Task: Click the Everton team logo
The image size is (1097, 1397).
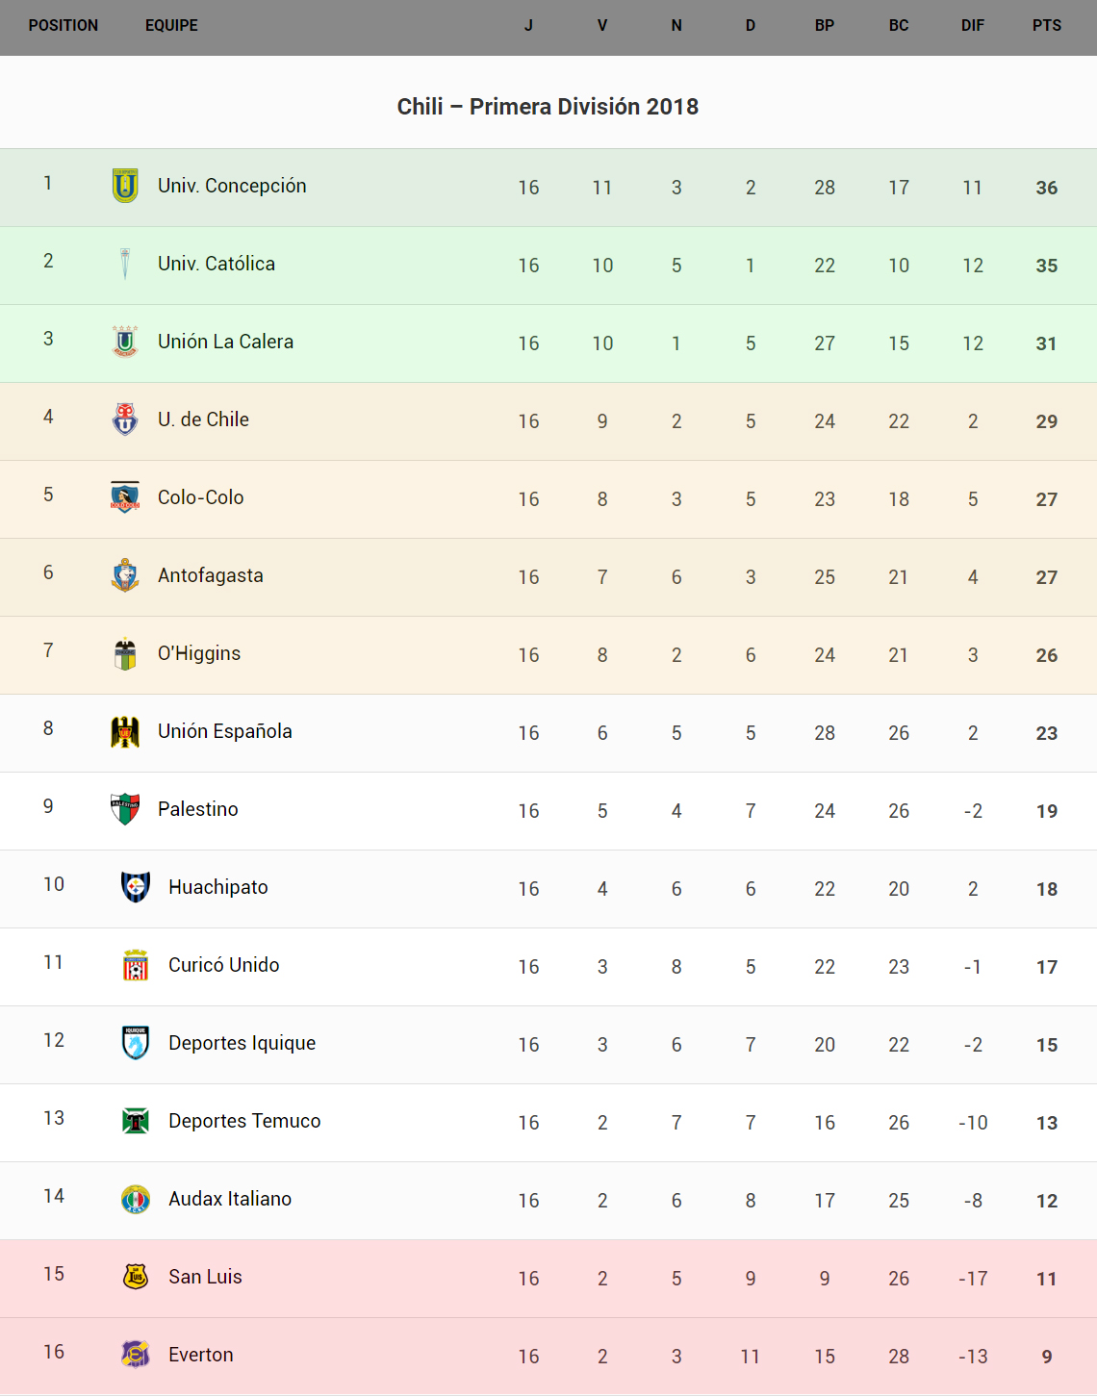Action: point(136,1355)
